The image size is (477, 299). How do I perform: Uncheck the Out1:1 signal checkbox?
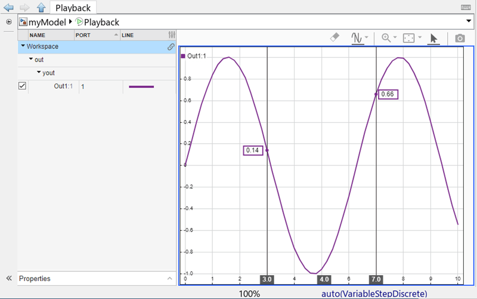[22, 86]
